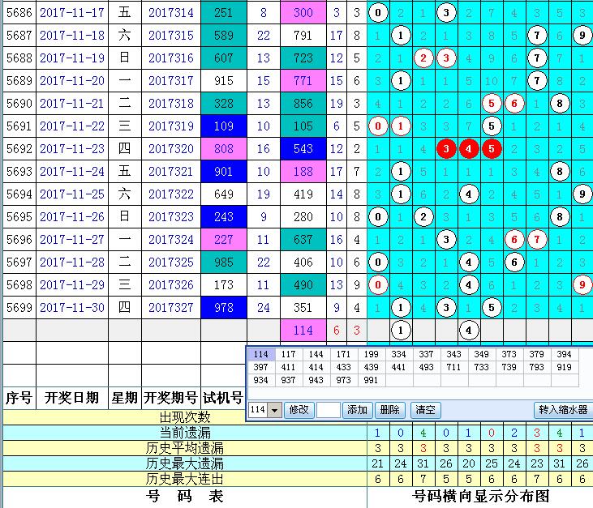Viewport: 593px width, 508px height.
Task: Select number 441 in the candidate list
Action: (399, 367)
